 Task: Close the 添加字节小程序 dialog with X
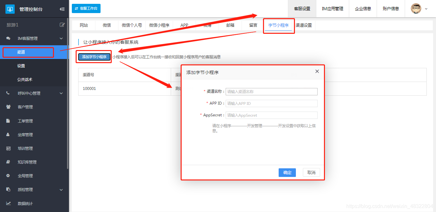point(317,71)
